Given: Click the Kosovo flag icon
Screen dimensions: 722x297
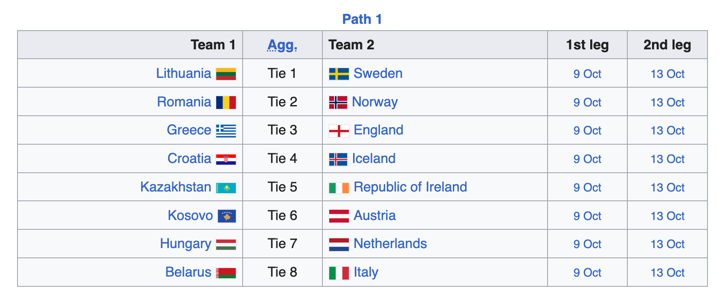Looking at the screenshot, I should click(x=227, y=216).
